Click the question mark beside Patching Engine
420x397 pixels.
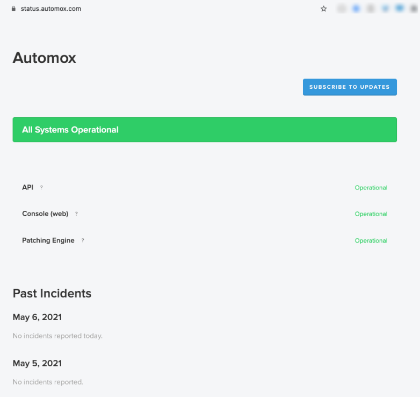pyautogui.click(x=83, y=240)
